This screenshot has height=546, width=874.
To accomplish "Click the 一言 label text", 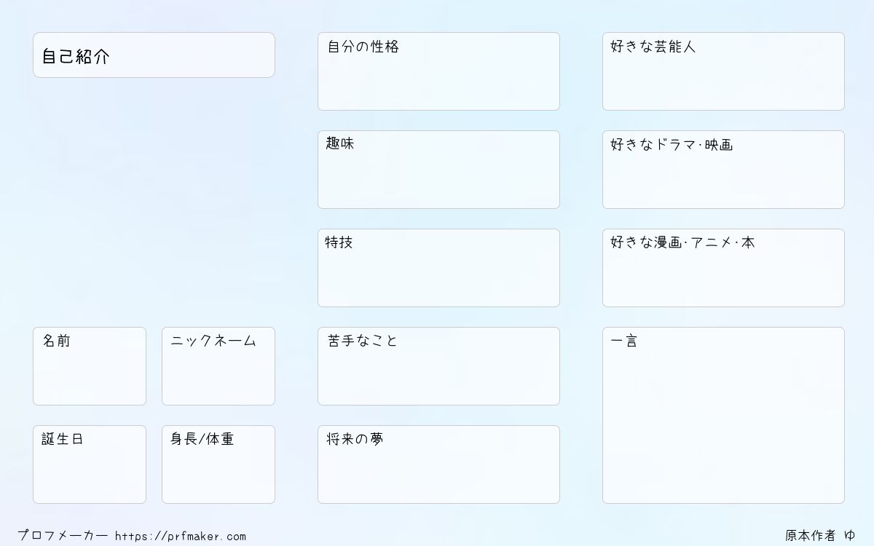I will click(x=623, y=341).
